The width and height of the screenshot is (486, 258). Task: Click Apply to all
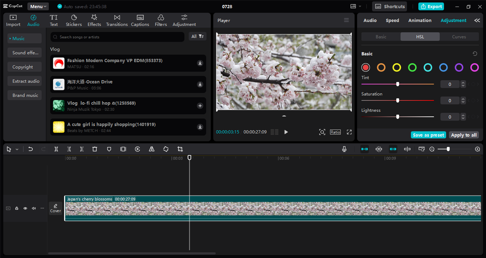464,135
